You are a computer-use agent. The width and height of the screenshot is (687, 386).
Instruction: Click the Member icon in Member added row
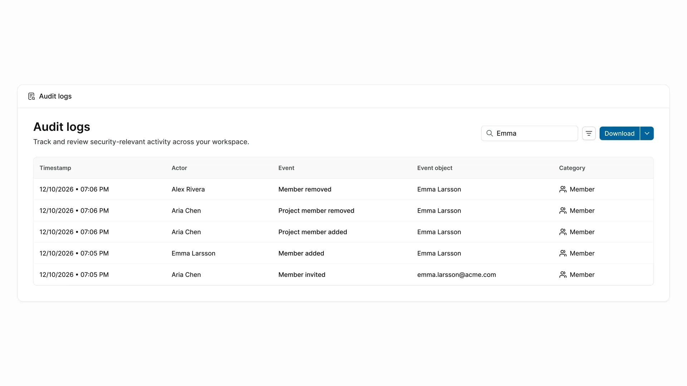point(563,253)
